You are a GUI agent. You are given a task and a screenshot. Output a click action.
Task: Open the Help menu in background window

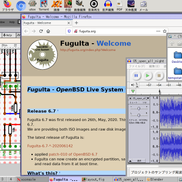click(12, 22)
